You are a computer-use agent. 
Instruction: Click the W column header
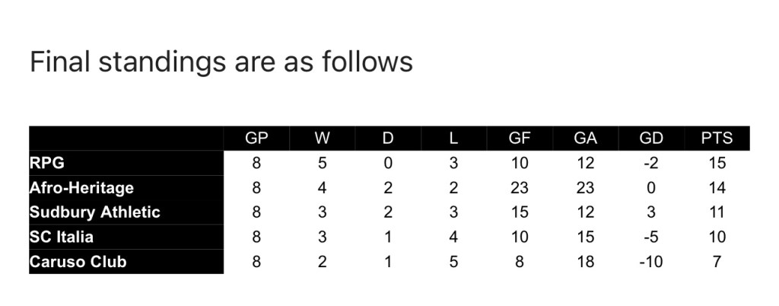pyautogui.click(x=322, y=139)
